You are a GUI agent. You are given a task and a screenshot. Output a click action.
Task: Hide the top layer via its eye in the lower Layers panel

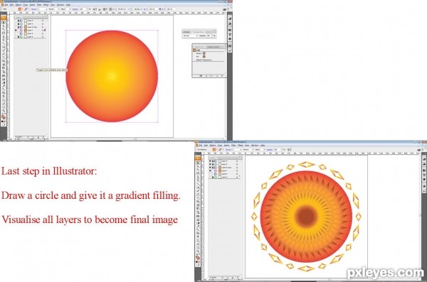[210, 161]
